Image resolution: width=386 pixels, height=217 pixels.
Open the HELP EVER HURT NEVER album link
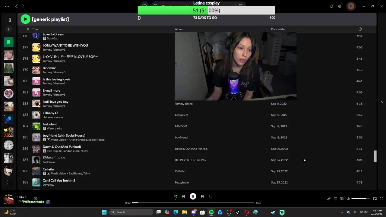point(191,160)
